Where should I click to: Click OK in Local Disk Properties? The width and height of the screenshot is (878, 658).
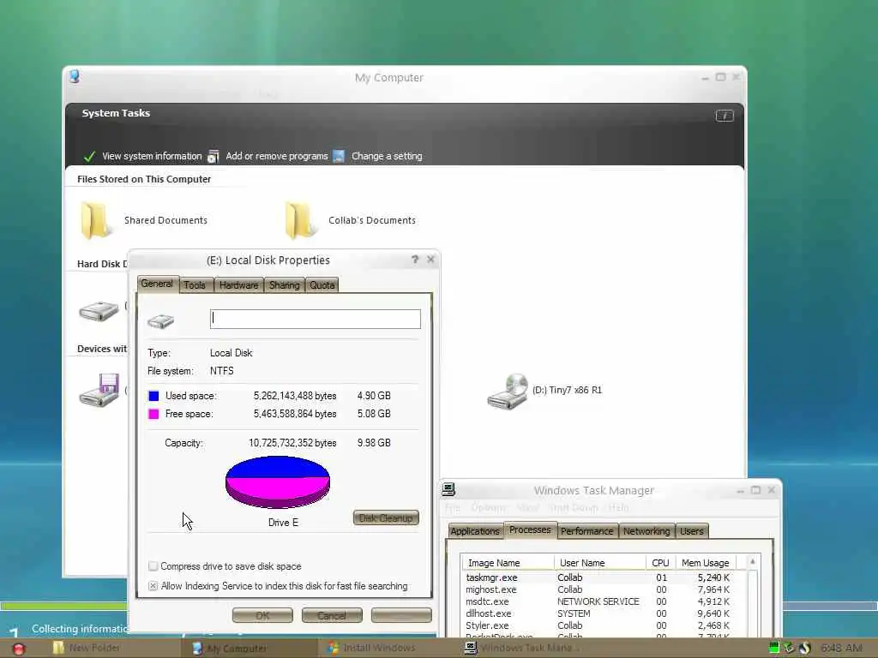tap(262, 615)
